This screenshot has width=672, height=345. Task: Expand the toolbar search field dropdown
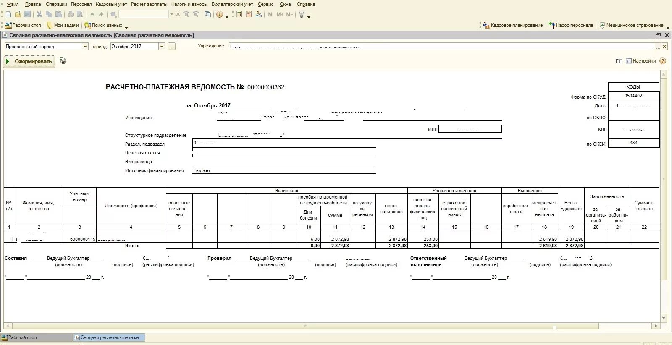click(171, 14)
